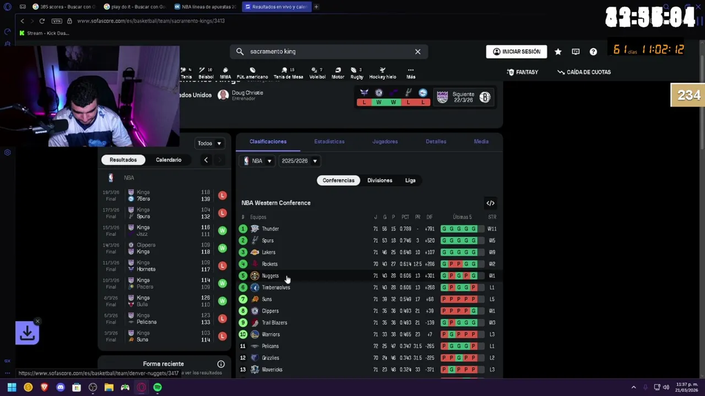Viewport: 705px width, 396px height.
Task: Select Hockey hielo sport
Action: (x=383, y=73)
